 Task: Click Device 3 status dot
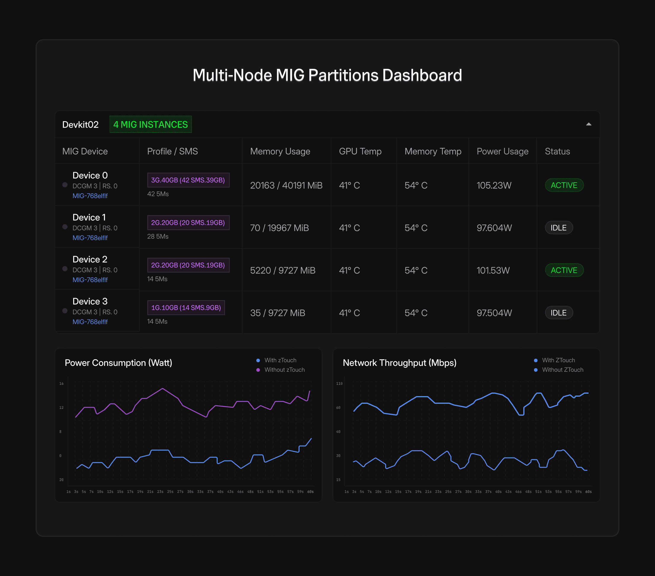click(x=65, y=311)
